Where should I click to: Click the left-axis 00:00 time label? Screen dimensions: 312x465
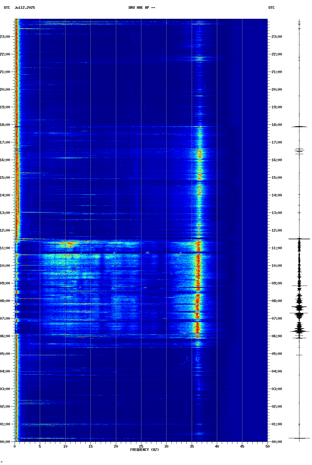tap(5, 442)
